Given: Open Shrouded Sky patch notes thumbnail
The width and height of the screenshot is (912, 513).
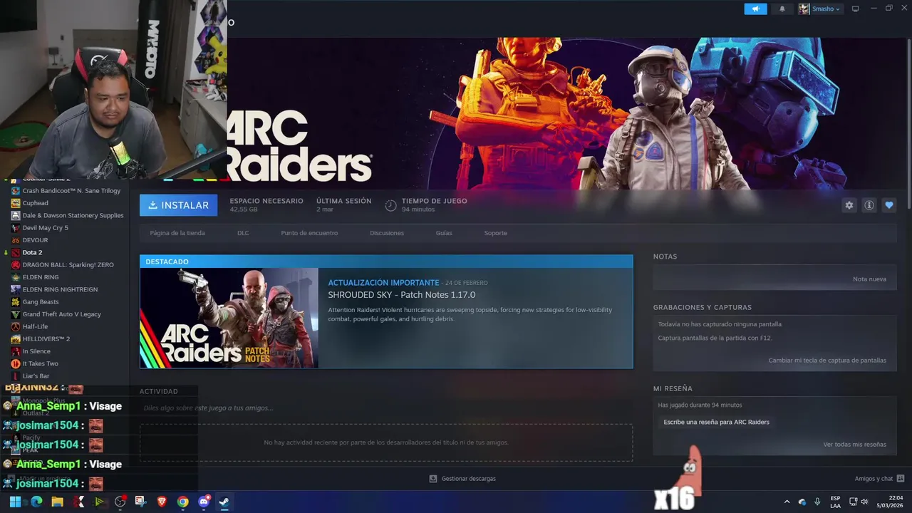Looking at the screenshot, I should click(229, 318).
